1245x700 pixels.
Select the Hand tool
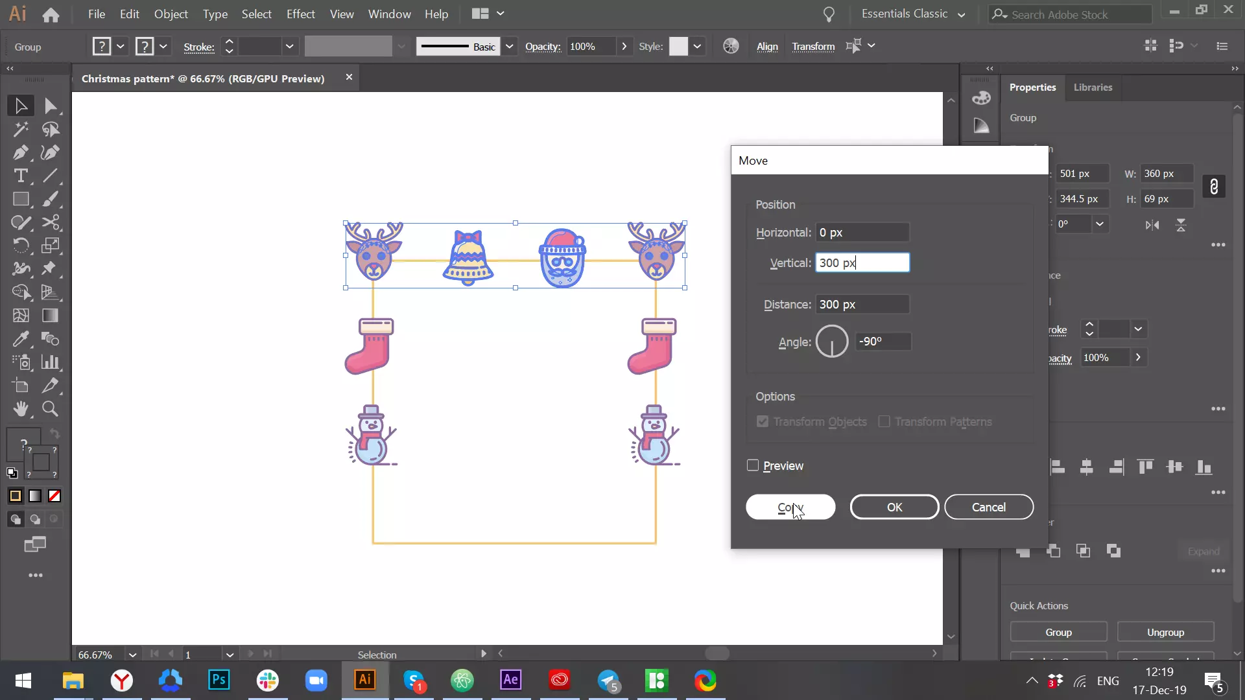21,409
